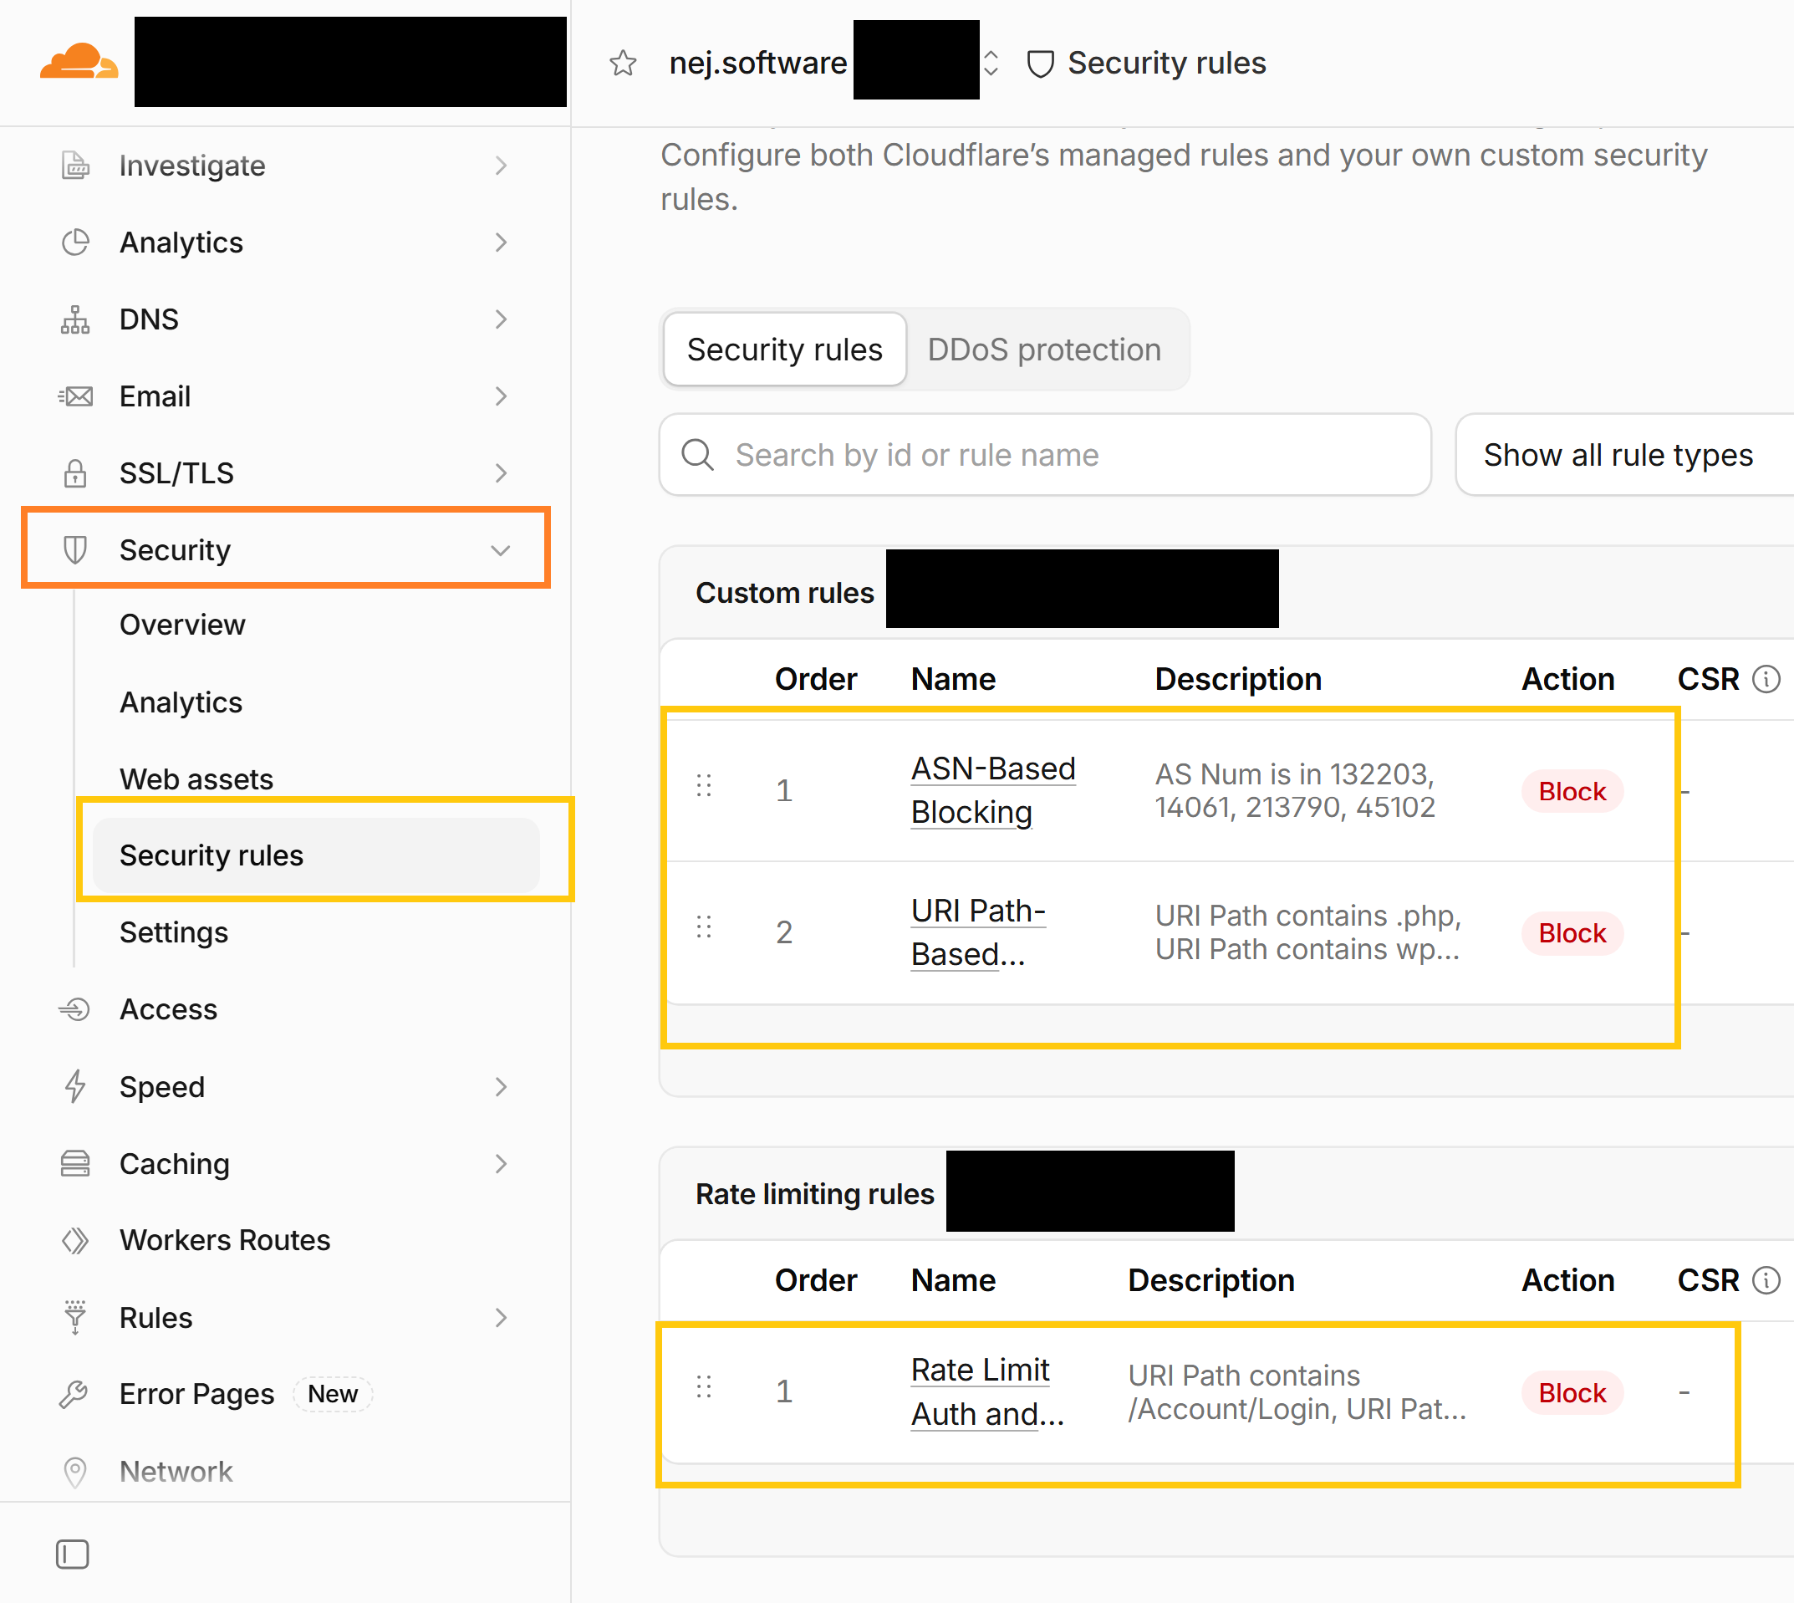Image resolution: width=1794 pixels, height=1603 pixels.
Task: Click the Access arrow icon
Action: [x=76, y=1009]
